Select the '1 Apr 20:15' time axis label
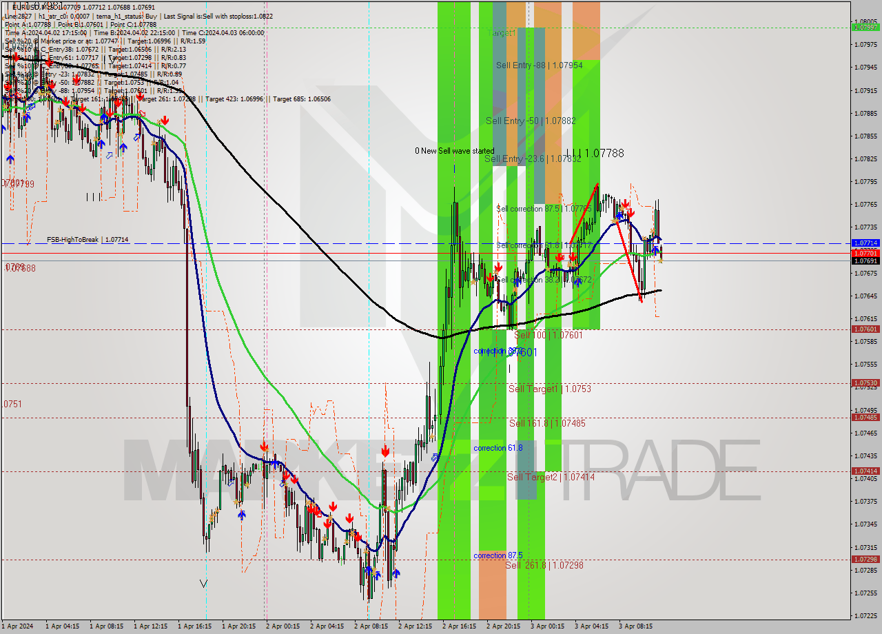This screenshot has width=882, height=634. pos(239,626)
